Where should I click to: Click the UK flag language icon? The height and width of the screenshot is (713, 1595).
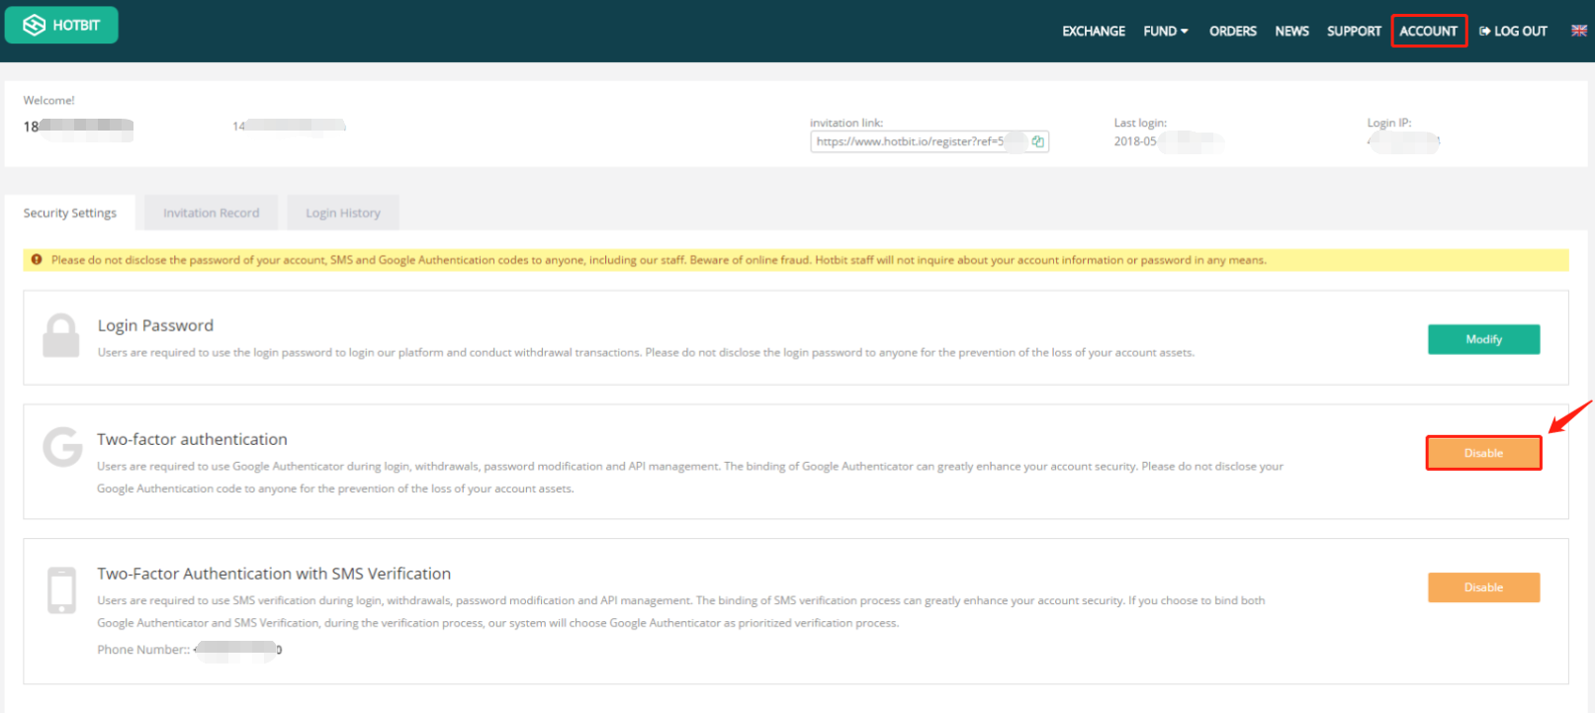pyautogui.click(x=1578, y=31)
